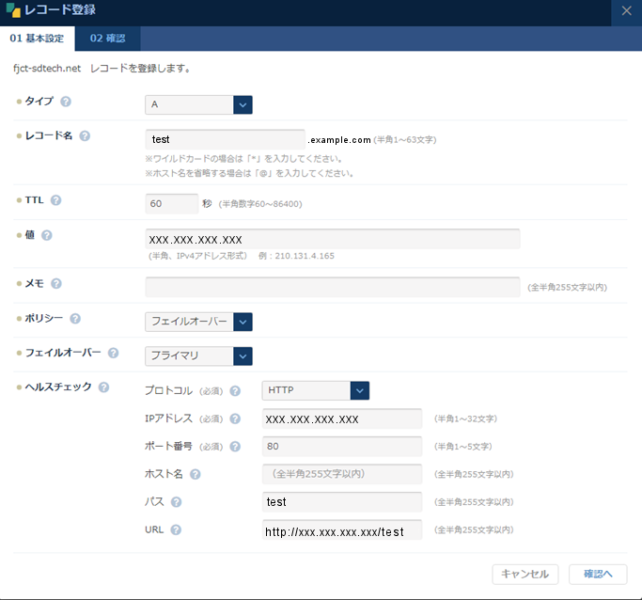The height and width of the screenshot is (600, 642).
Task: Click the help icon next to パス
Action: (176, 502)
